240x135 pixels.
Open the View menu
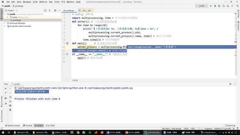19,2
